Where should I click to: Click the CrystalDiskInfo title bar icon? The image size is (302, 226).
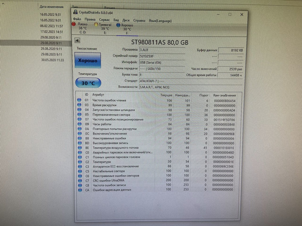click(x=75, y=12)
